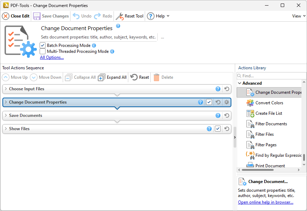Image resolution: width=307 pixels, height=211 pixels.
Task: Collapse Actions Library with the side arrow
Action: (x=235, y=138)
